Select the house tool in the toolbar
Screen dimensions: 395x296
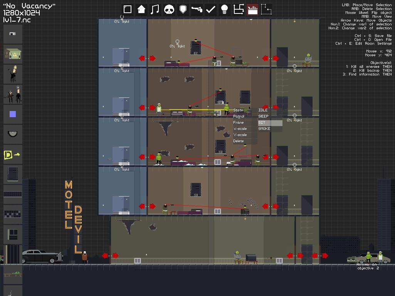click(x=141, y=8)
